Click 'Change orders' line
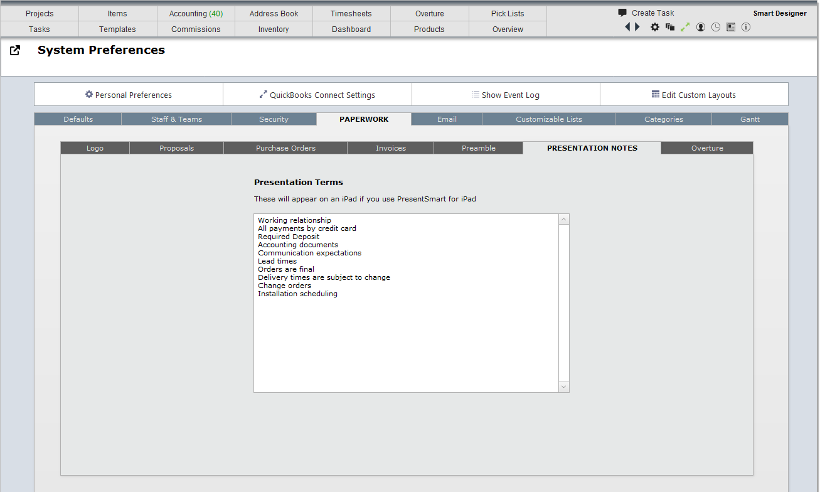This screenshot has width=820, height=492. click(284, 286)
